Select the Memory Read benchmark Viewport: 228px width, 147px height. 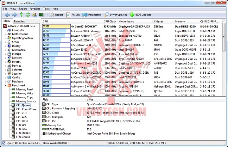[24, 89]
